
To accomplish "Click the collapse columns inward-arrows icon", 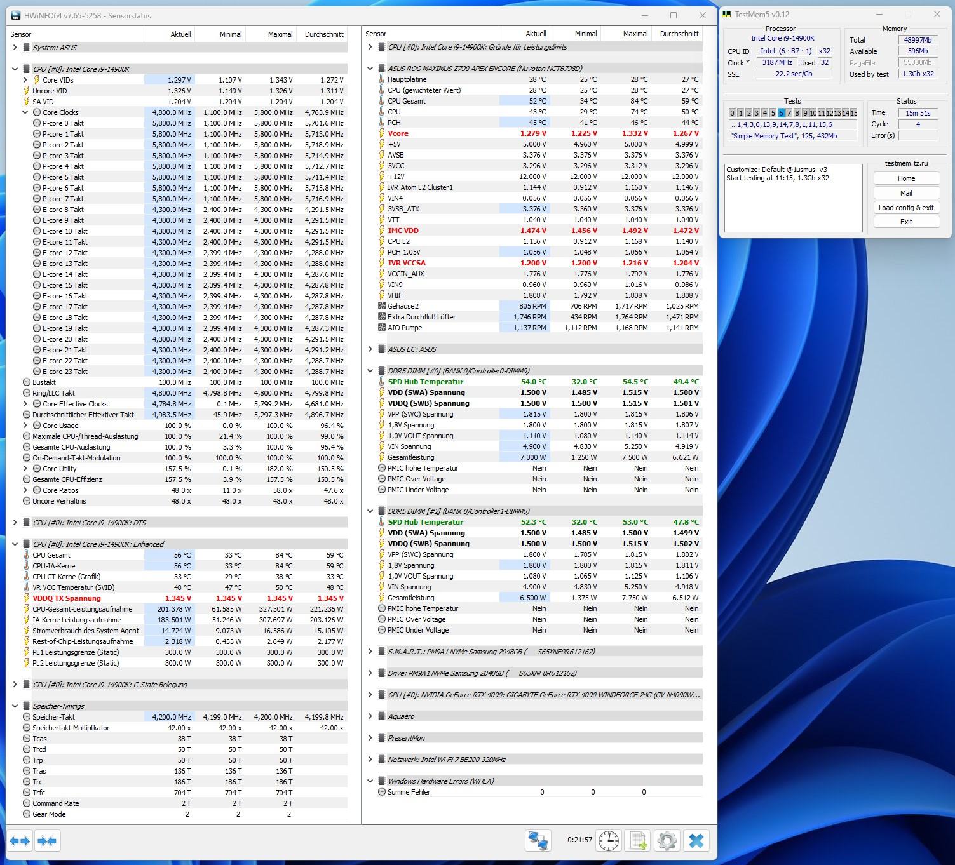I will coord(47,841).
